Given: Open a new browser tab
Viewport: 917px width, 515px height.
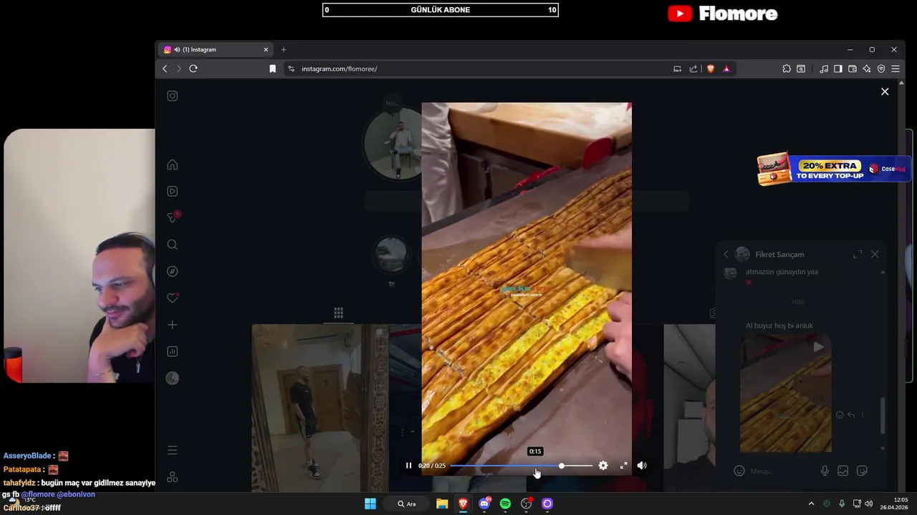Looking at the screenshot, I should click(284, 49).
